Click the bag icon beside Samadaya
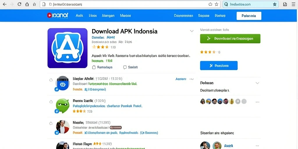The width and height of the screenshot is (298, 149). pyautogui.click(x=94, y=67)
